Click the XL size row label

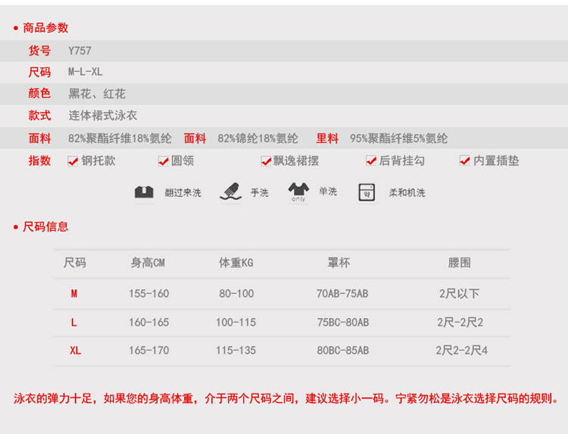pos(75,351)
